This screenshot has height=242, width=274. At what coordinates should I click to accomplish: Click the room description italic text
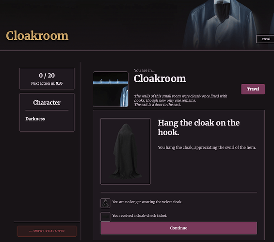pyautogui.click(x=181, y=100)
